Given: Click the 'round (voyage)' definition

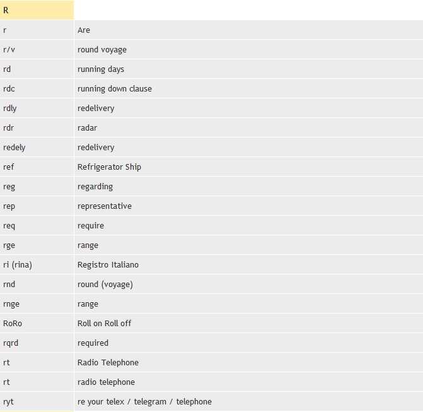Looking at the screenshot, I should point(105,285).
